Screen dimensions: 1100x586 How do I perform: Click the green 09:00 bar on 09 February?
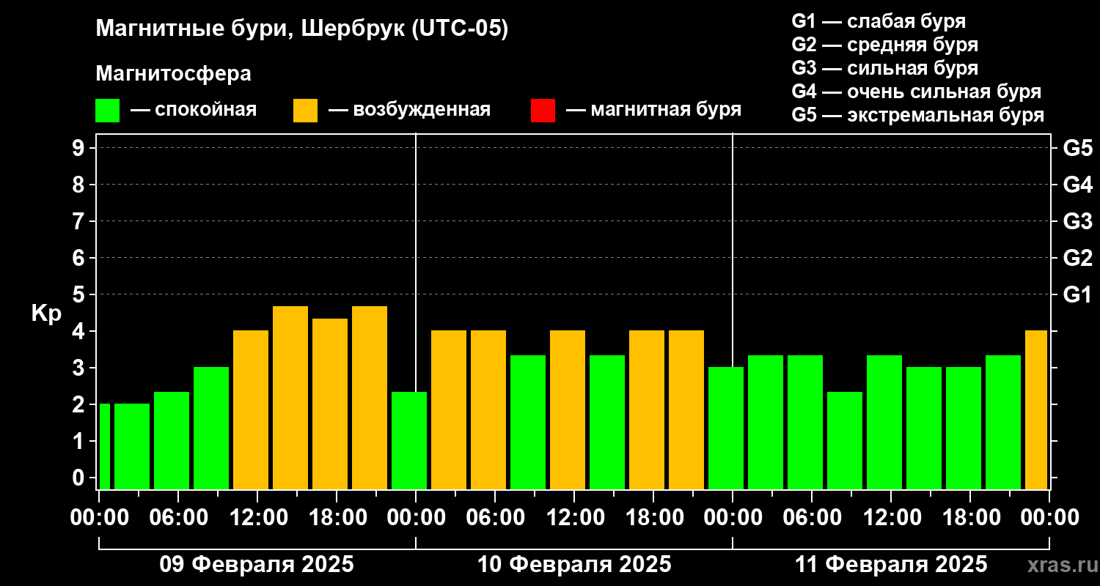coord(211,428)
